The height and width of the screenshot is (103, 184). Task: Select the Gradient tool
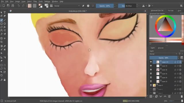(1, 46)
